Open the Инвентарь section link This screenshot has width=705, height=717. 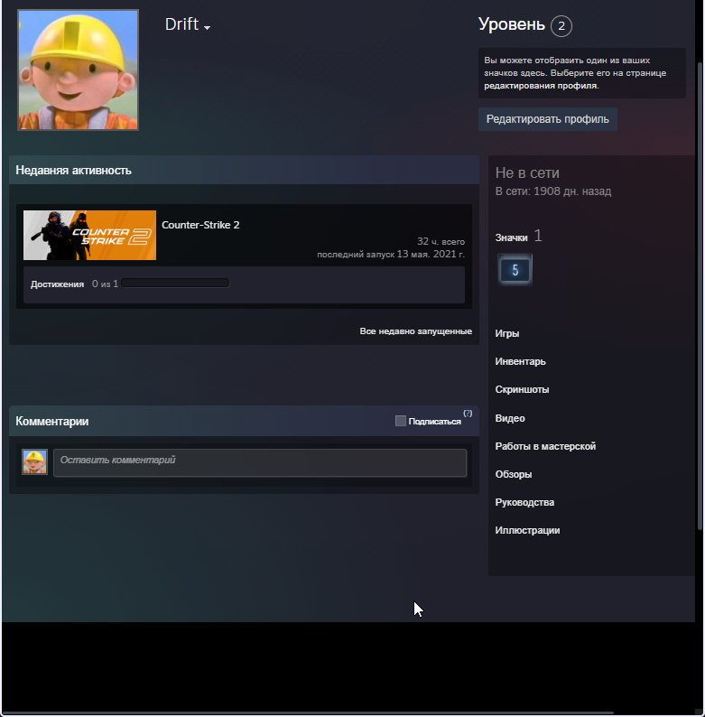click(x=520, y=361)
